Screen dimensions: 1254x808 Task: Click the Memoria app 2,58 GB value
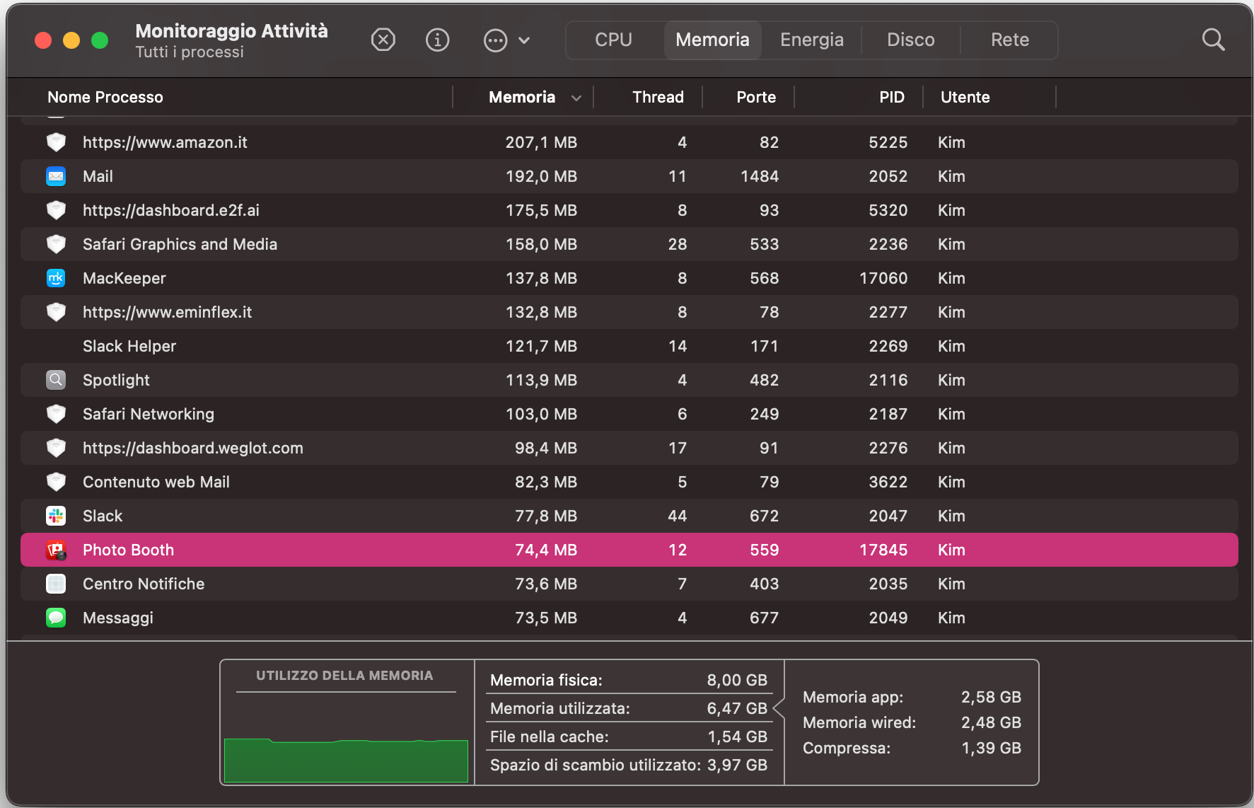991,697
